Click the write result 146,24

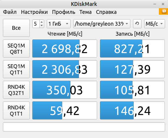point(132,110)
